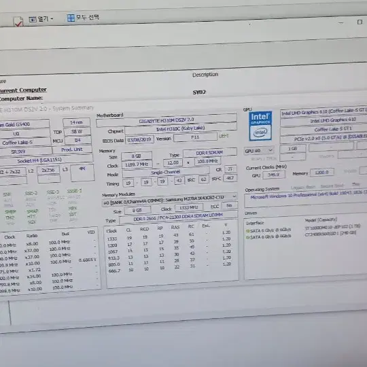Open the GPU #0 selector dropdown

tap(259, 150)
